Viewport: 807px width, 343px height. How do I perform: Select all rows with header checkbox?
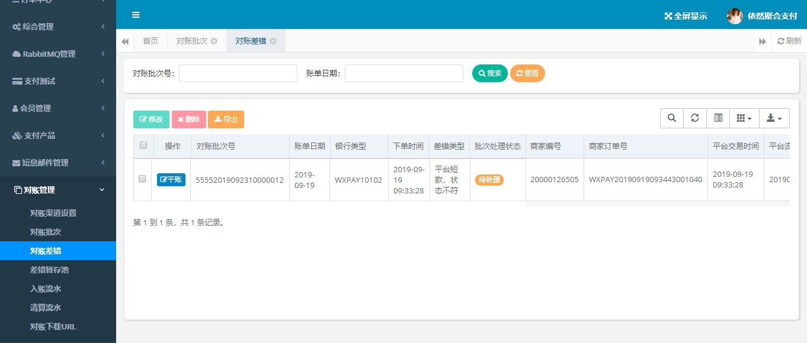coord(143,145)
